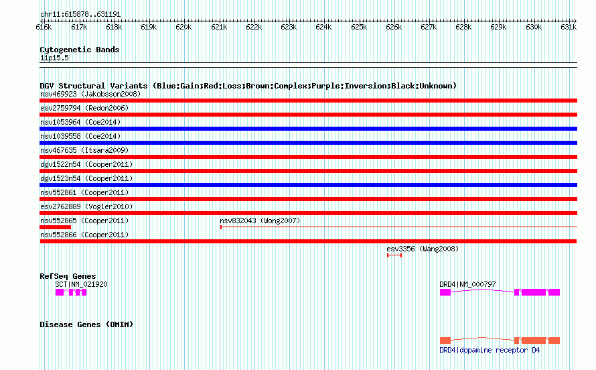Select the esv2759794 (Redon2006) variant label

[x=84, y=108]
